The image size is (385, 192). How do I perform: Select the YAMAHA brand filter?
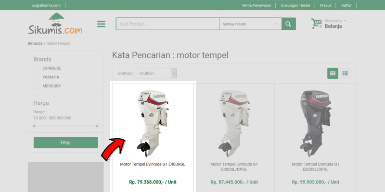click(x=37, y=77)
